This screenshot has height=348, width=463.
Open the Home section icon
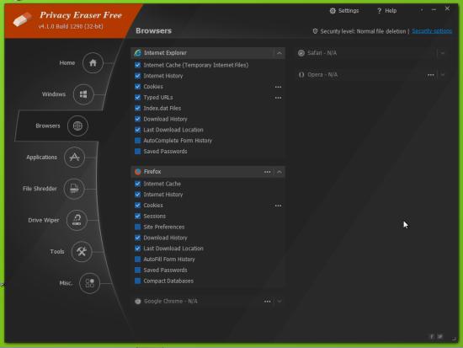point(93,63)
